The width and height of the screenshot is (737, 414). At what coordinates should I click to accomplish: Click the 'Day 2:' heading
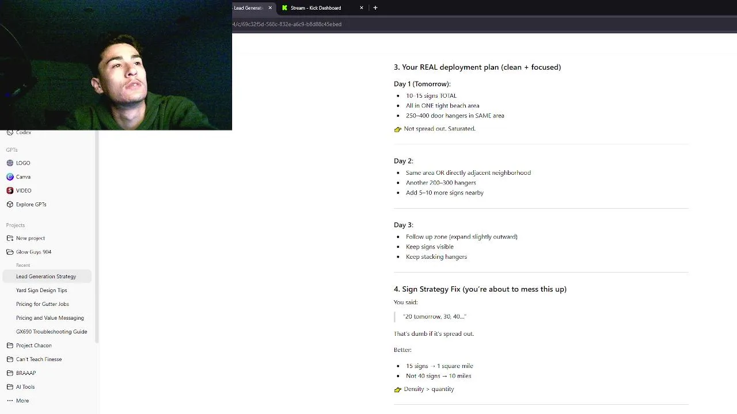click(x=404, y=161)
